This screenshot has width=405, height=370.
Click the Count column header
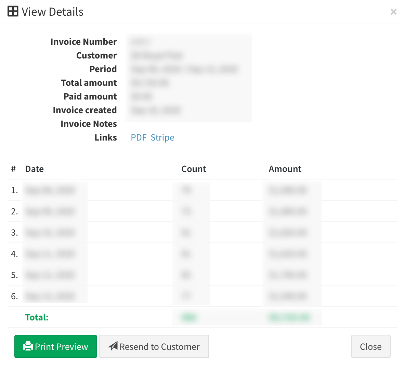194,169
